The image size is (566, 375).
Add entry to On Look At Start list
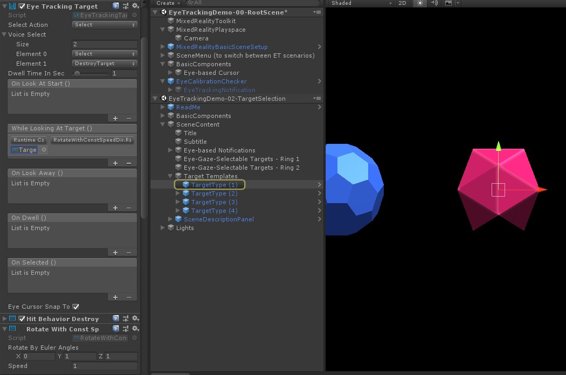pos(115,119)
